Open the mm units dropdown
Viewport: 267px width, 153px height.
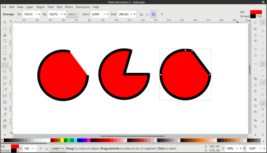[x=72, y=14]
